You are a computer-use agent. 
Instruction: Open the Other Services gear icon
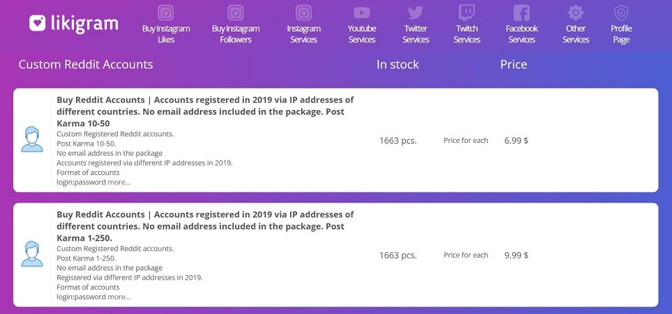(576, 13)
